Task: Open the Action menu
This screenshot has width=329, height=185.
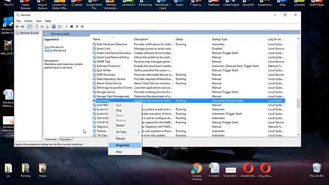Action: (28, 21)
